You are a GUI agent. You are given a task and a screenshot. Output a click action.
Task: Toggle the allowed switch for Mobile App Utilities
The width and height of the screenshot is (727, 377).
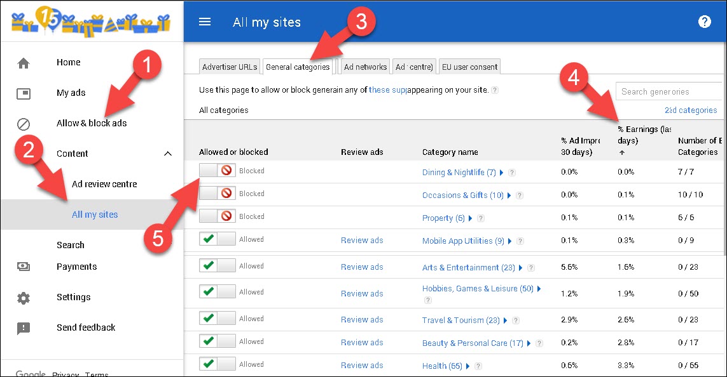click(218, 239)
